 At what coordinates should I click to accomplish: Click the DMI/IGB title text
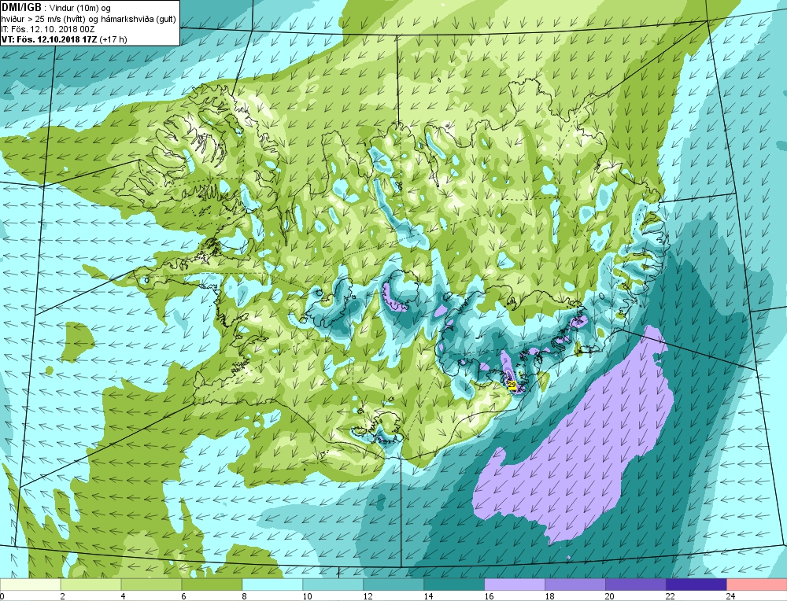tap(21, 8)
